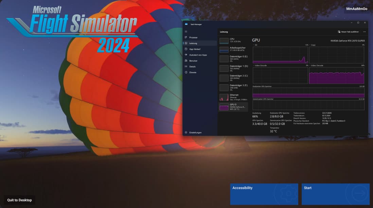This screenshot has height=208, width=373.
Task: Select Datenträger 2 (C:) in the list
Action: click(233, 78)
